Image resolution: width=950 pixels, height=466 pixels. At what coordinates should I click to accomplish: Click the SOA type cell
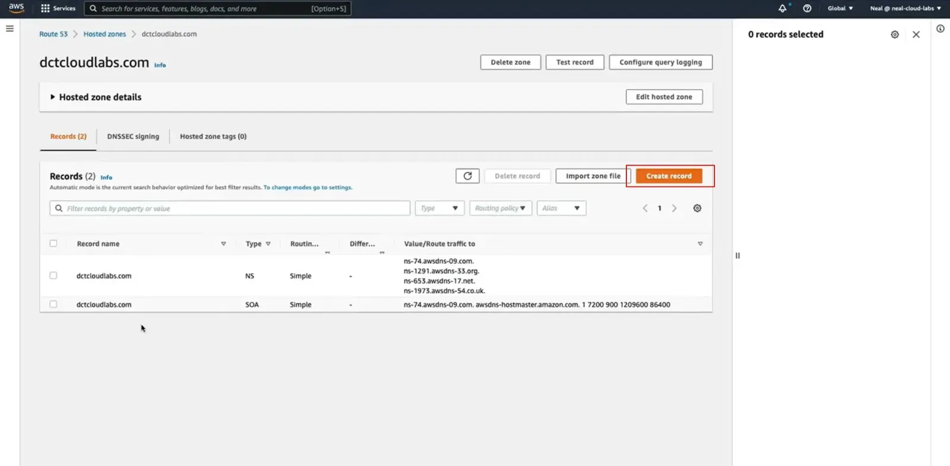252,305
